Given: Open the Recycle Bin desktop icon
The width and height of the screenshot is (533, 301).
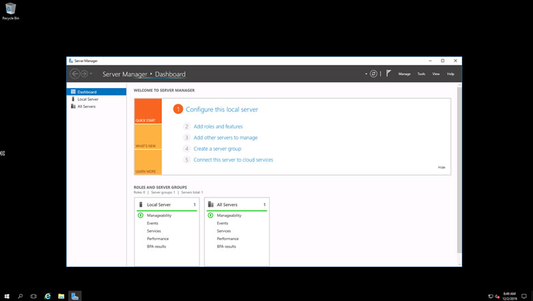Looking at the screenshot, I should tap(10, 11).
